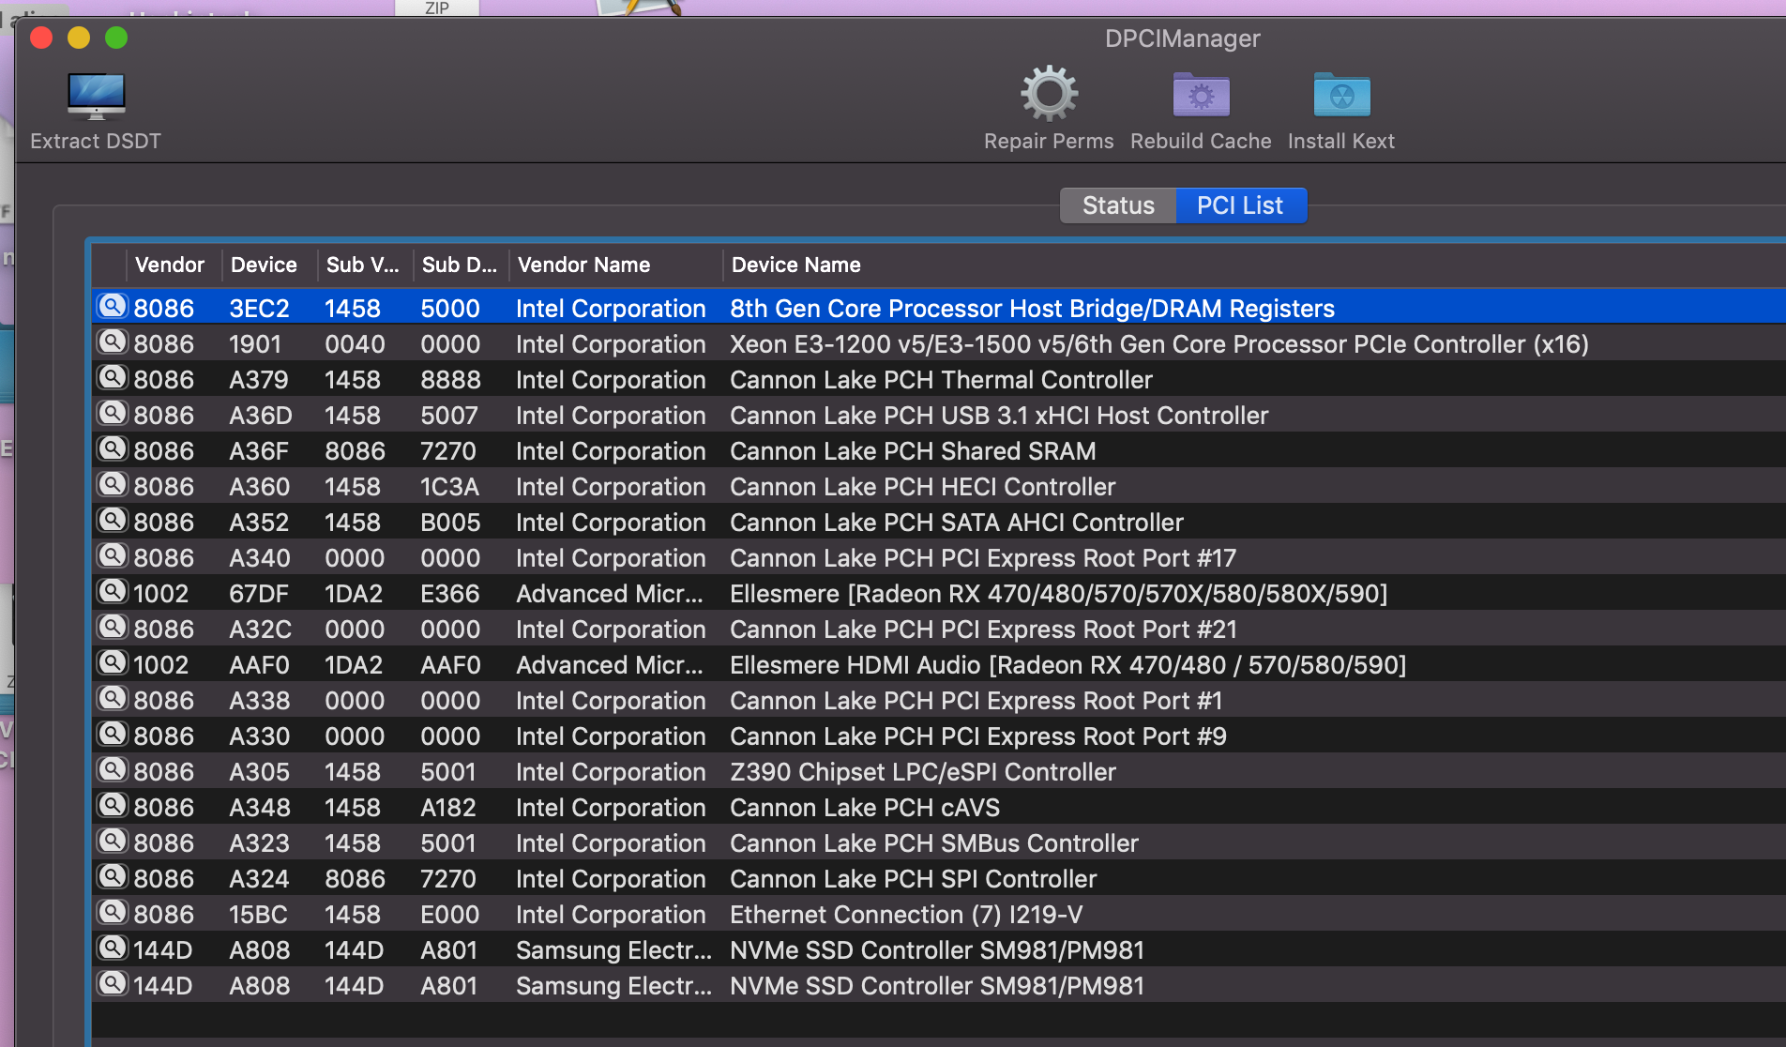The image size is (1786, 1047).
Task: Click the sub device ID 8888 cell
Action: 450,380
